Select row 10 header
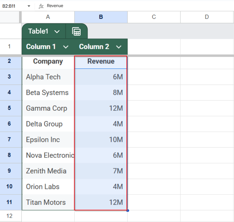The width and height of the screenshot is (234, 222). point(9,187)
